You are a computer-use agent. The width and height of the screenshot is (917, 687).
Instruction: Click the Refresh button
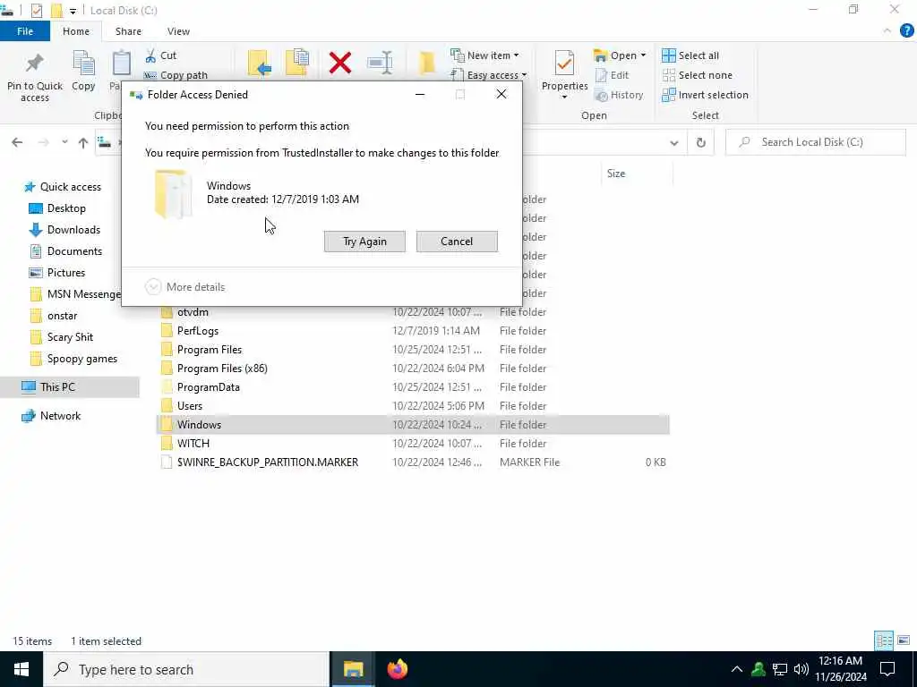[700, 142]
